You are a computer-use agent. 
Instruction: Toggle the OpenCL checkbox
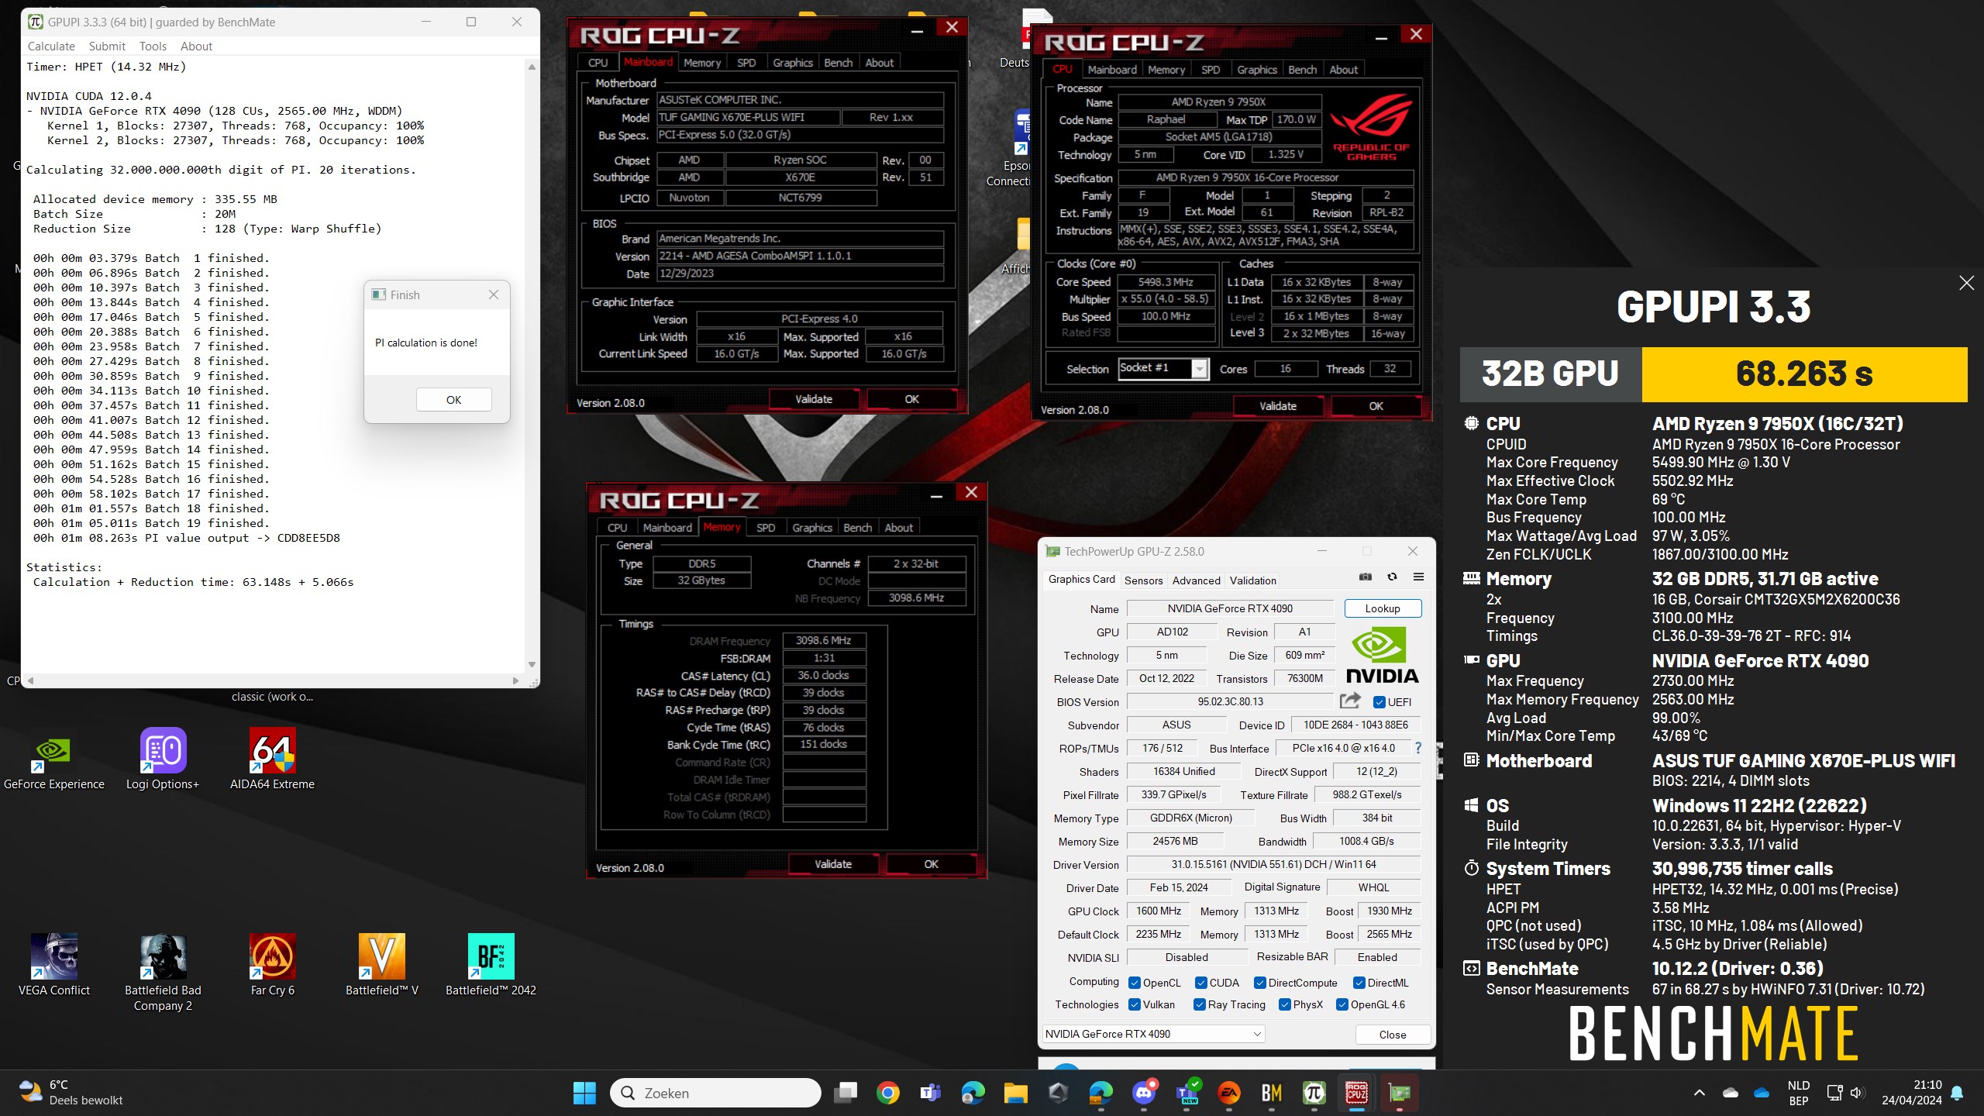pyautogui.click(x=1135, y=983)
